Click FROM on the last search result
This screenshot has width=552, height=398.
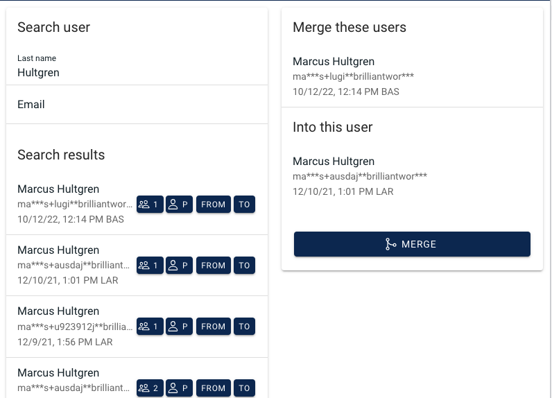[214, 388]
